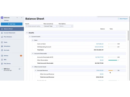Collapse the Assets section
This screenshot has height=97, width=130.
coord(27,33)
